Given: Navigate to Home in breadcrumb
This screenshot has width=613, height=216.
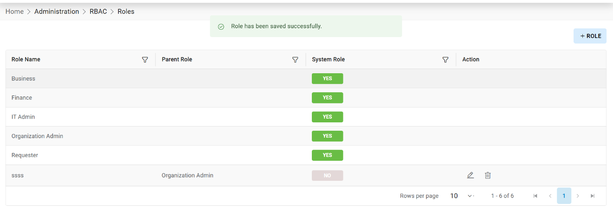Looking at the screenshot, I should pyautogui.click(x=14, y=12).
